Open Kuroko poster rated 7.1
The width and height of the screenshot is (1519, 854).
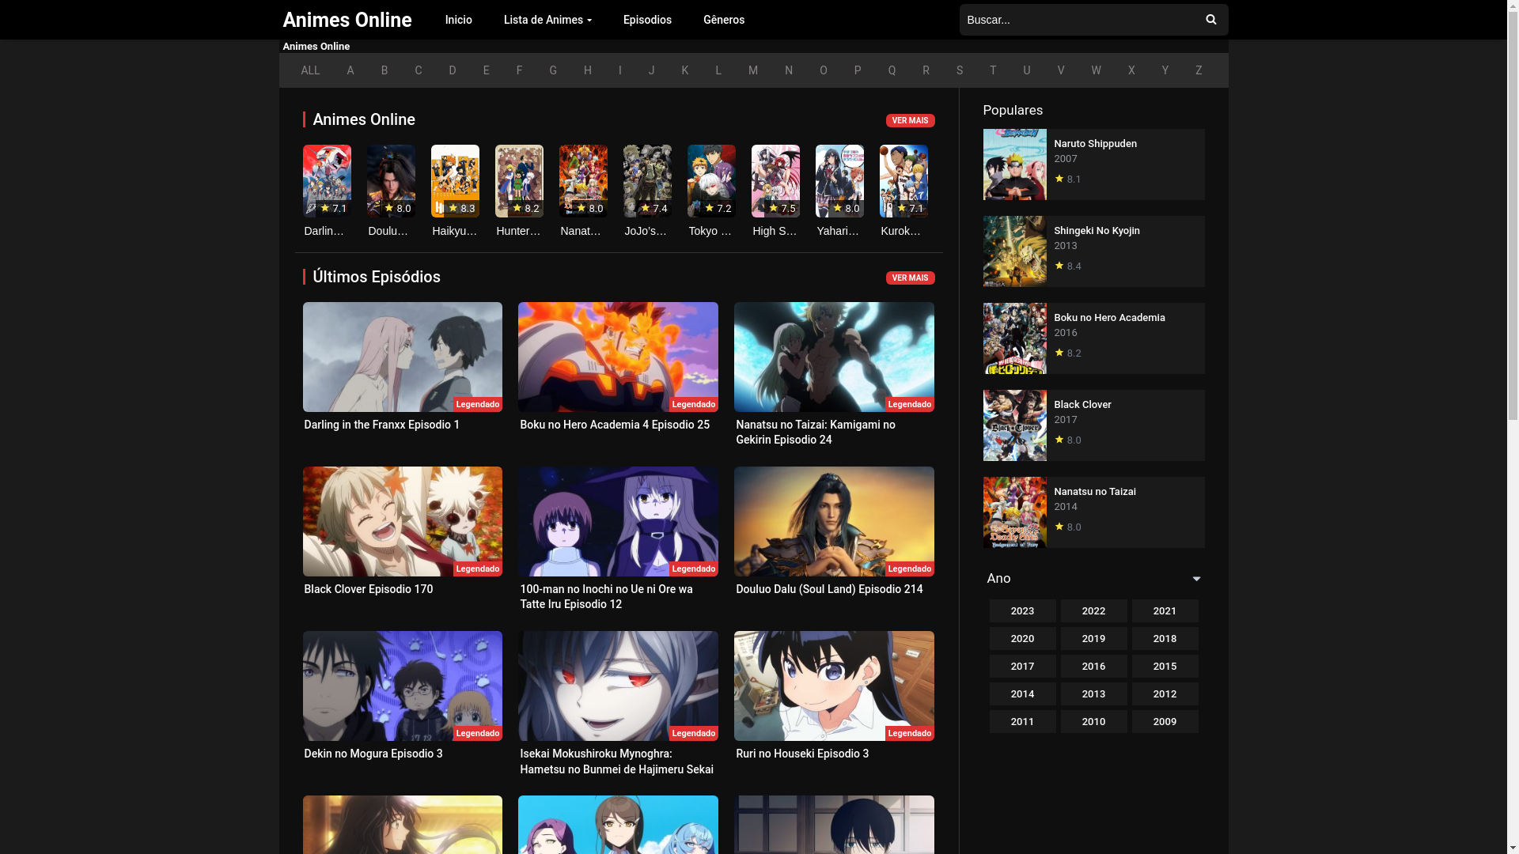(x=903, y=181)
